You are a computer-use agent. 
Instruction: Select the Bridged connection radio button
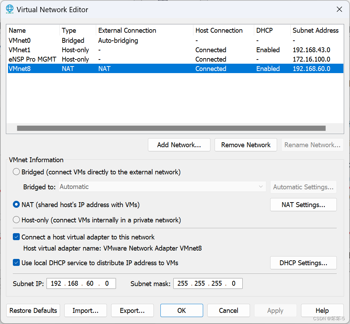click(x=16, y=172)
